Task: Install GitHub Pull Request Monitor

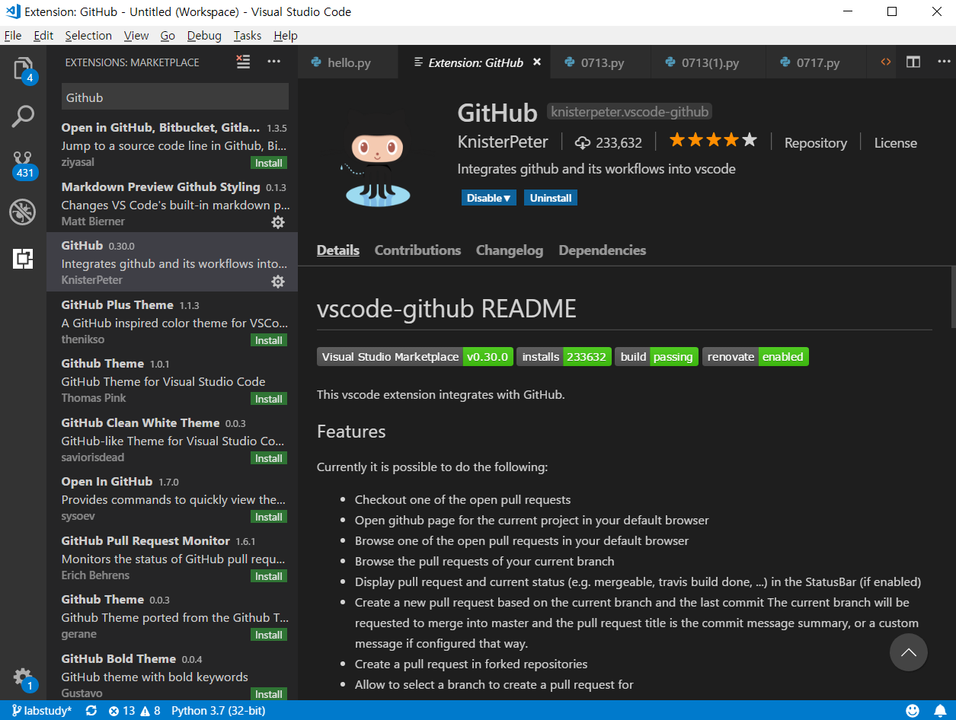Action: [269, 576]
